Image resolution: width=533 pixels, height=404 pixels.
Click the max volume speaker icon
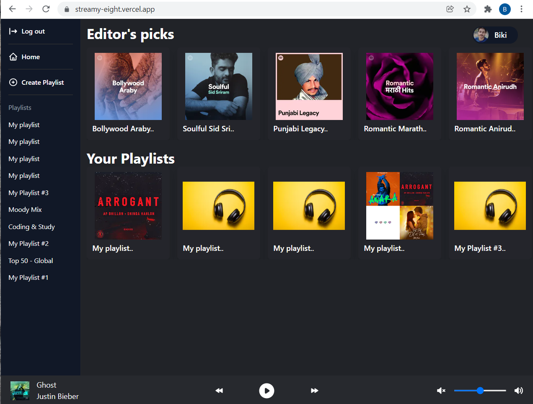point(519,391)
